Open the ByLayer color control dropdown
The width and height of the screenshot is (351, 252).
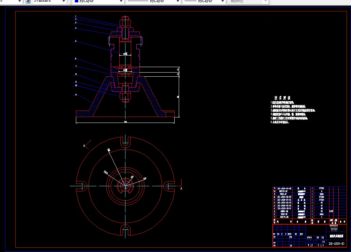point(121,1)
